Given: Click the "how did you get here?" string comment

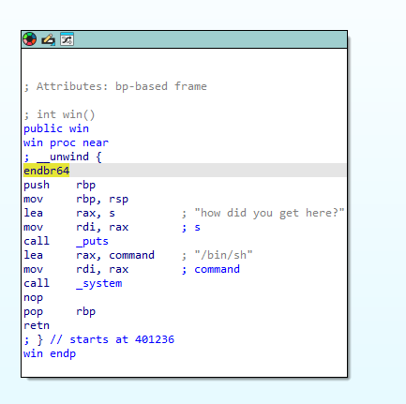Looking at the screenshot, I should [x=269, y=213].
